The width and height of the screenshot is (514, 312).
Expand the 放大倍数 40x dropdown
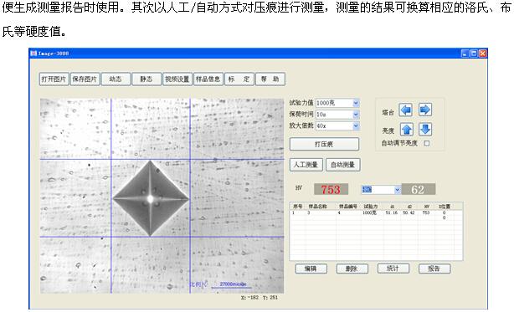[x=356, y=125]
